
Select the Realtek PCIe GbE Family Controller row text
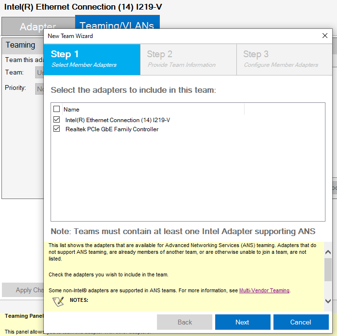click(112, 129)
